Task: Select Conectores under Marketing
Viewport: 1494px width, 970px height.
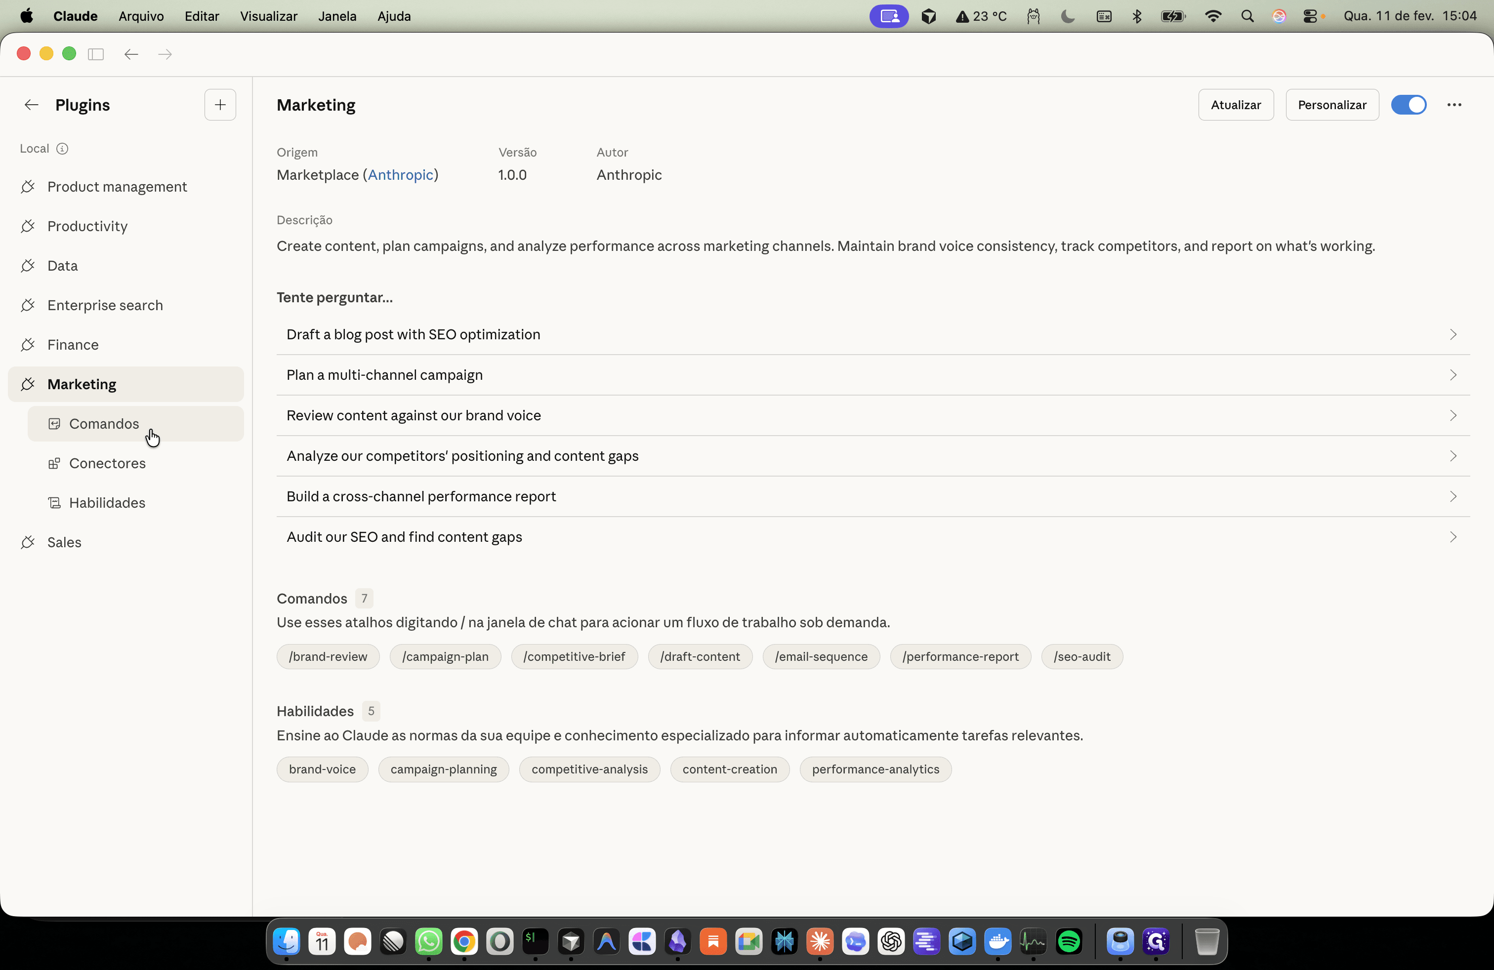Action: pos(135,463)
